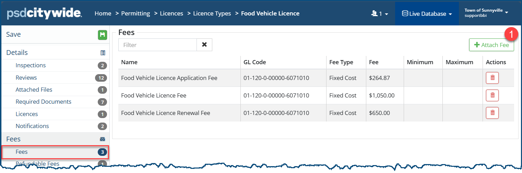The height and width of the screenshot is (173, 522).
Task: Clear the filter with the X button
Action: (x=204, y=45)
